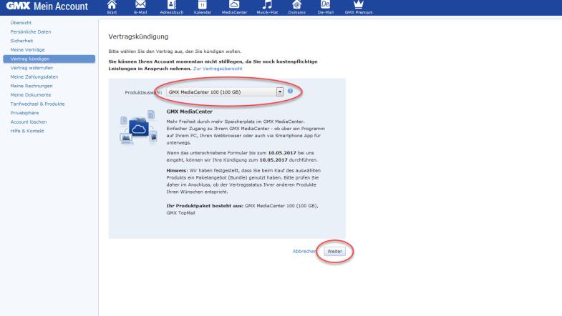Open Persönliche Daten in sidebar

click(x=31, y=31)
